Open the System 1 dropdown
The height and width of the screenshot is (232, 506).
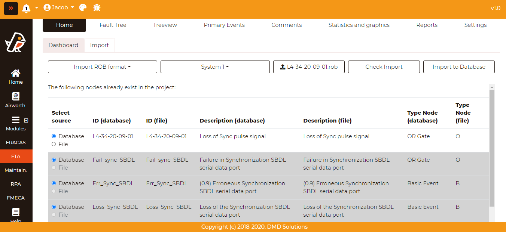point(215,67)
